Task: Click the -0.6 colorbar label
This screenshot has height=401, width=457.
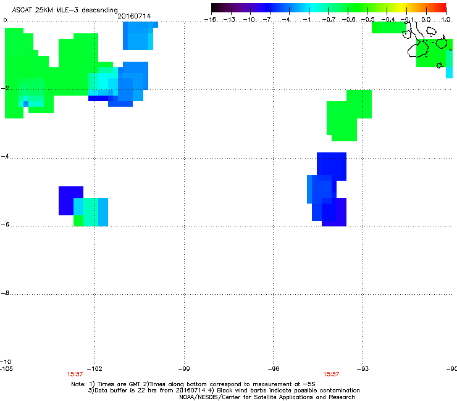Action: click(x=348, y=20)
